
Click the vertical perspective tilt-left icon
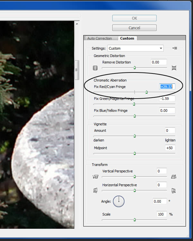[x=96, y=177]
